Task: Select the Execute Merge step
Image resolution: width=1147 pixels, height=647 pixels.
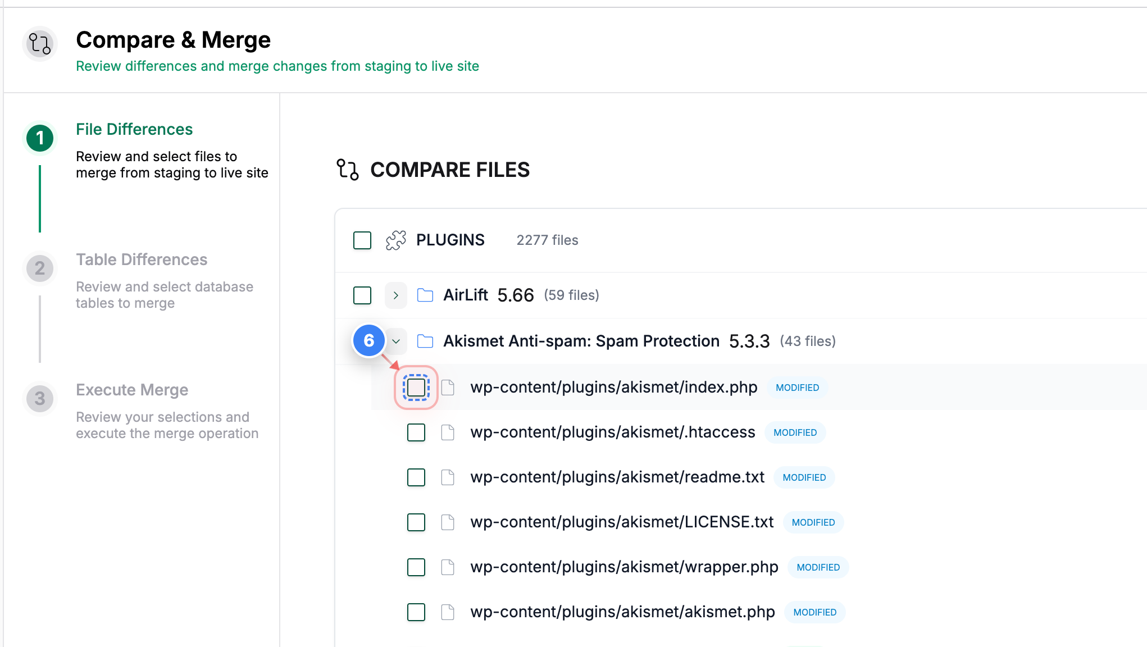Action: [x=132, y=389]
